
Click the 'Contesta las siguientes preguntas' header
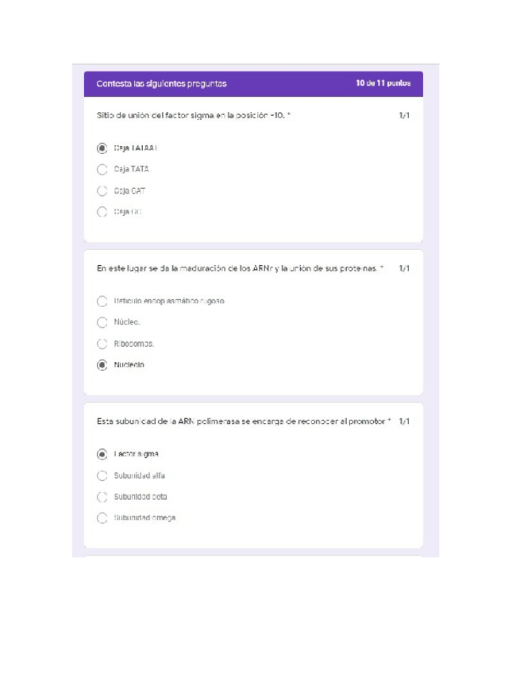[161, 83]
